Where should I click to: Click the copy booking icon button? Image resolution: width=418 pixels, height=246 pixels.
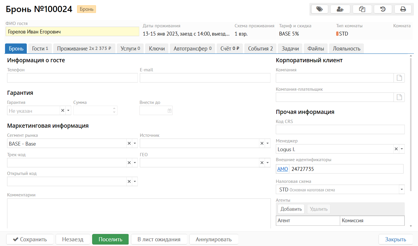362,9
